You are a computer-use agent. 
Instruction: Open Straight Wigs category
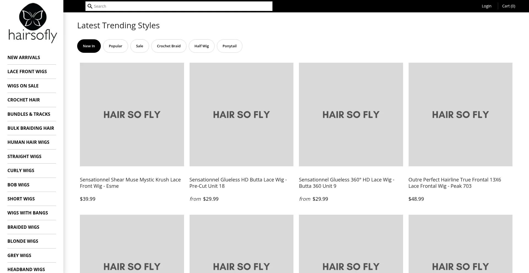[24, 156]
